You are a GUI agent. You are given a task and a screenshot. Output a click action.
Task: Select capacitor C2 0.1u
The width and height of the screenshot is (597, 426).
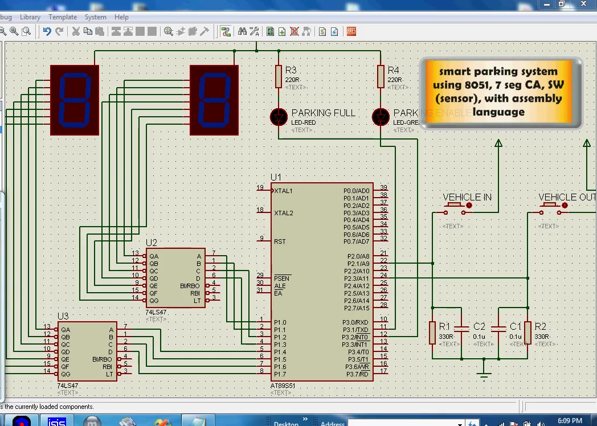[x=461, y=330]
